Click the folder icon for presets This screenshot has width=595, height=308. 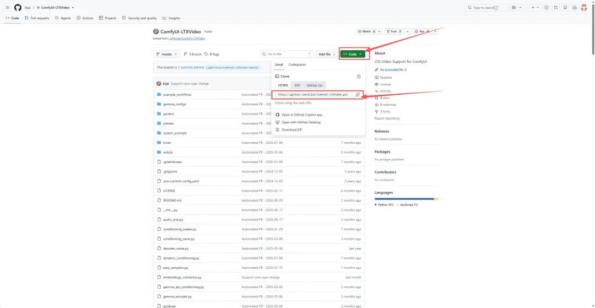pos(159,123)
